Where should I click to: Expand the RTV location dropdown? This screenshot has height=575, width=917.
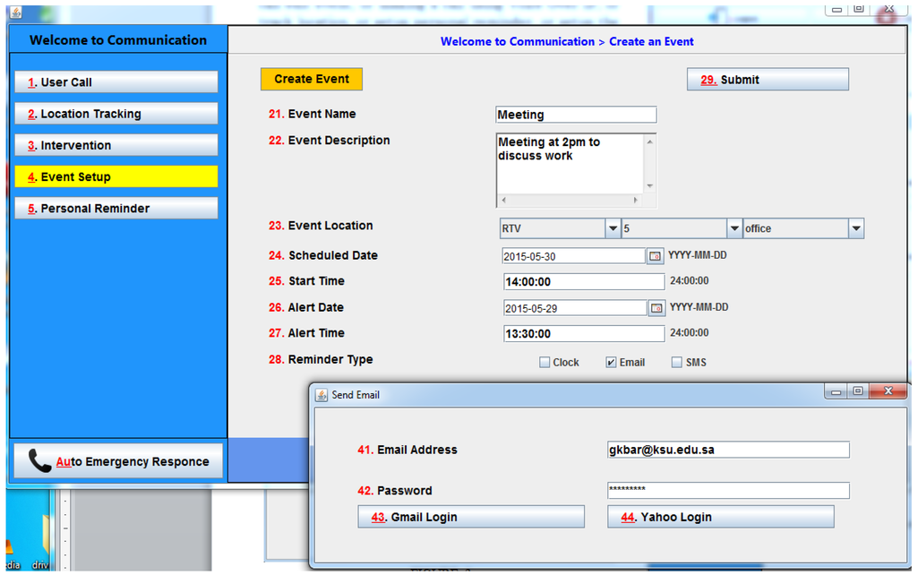point(613,228)
